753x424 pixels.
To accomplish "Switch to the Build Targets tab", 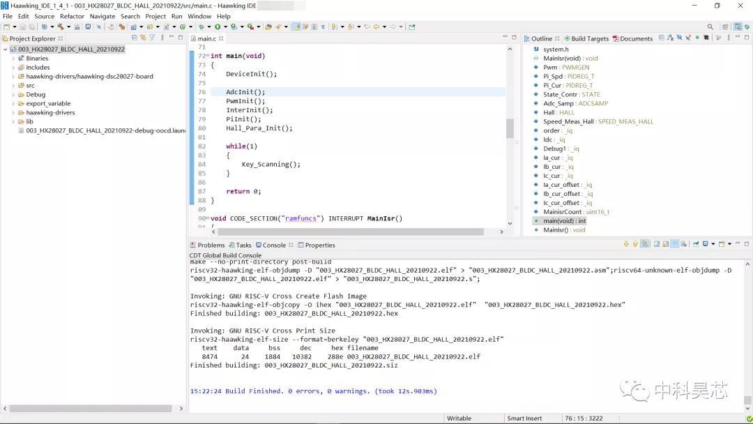I will (586, 38).
